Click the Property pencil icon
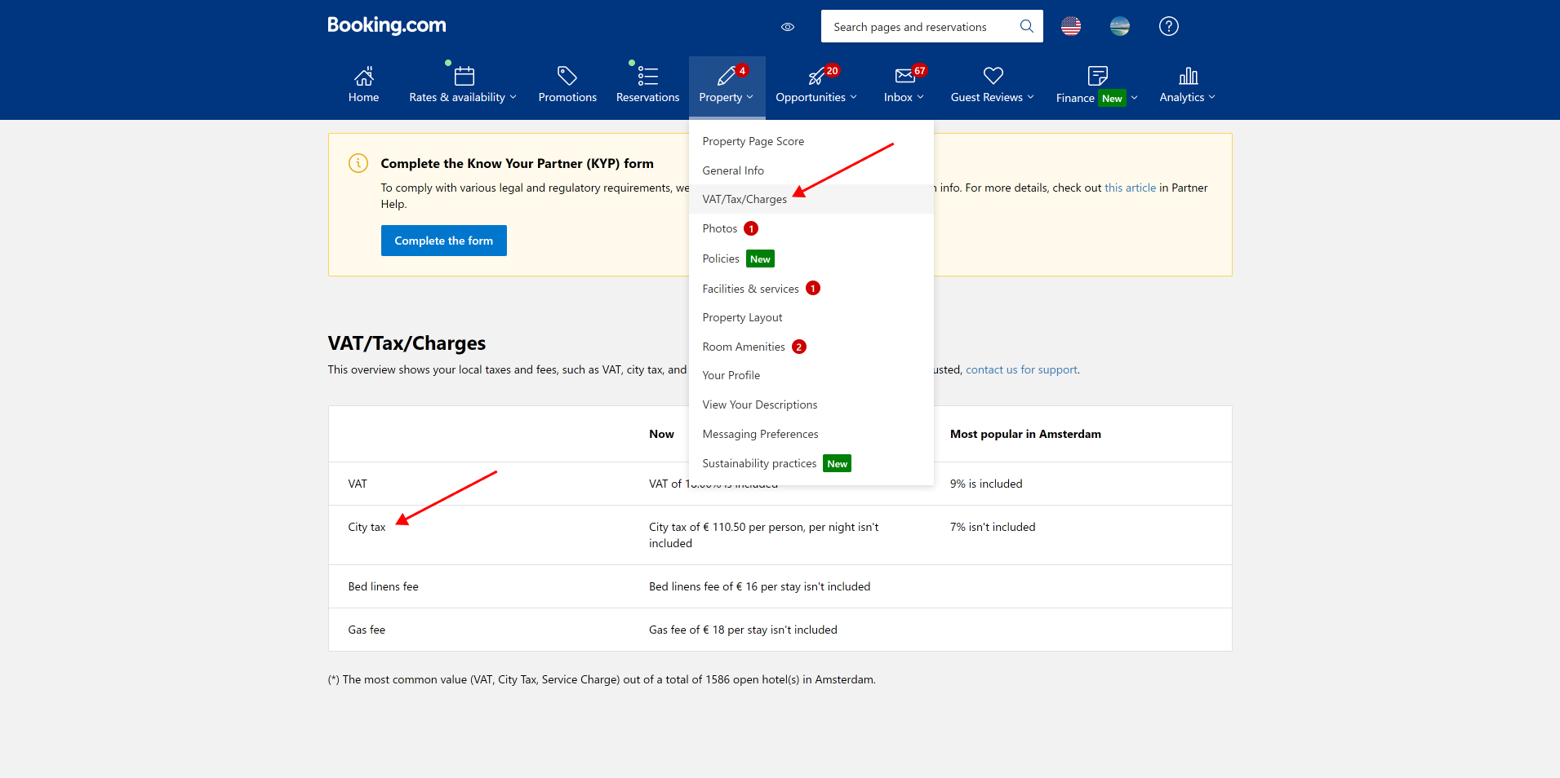The image size is (1560, 778). tap(726, 76)
